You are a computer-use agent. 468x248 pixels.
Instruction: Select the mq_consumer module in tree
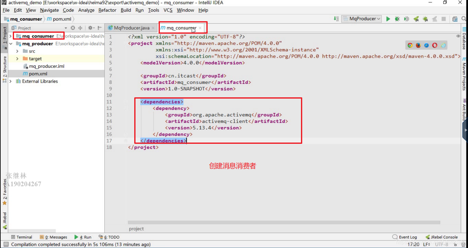pyautogui.click(x=38, y=36)
